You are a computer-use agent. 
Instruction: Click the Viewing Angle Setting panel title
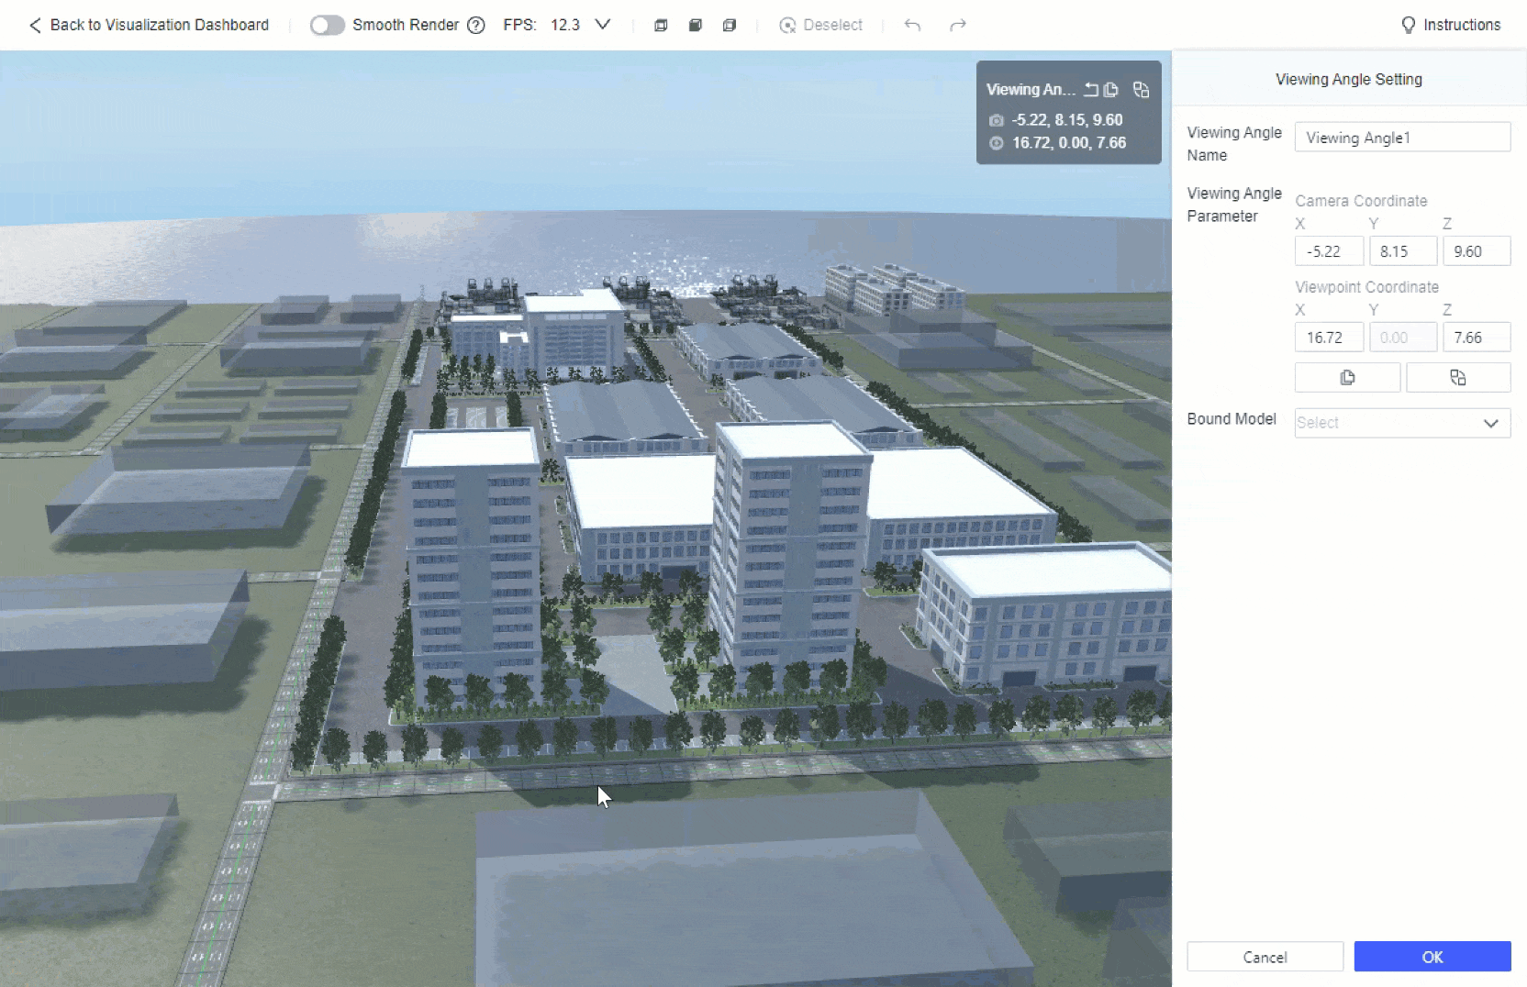[1349, 79]
